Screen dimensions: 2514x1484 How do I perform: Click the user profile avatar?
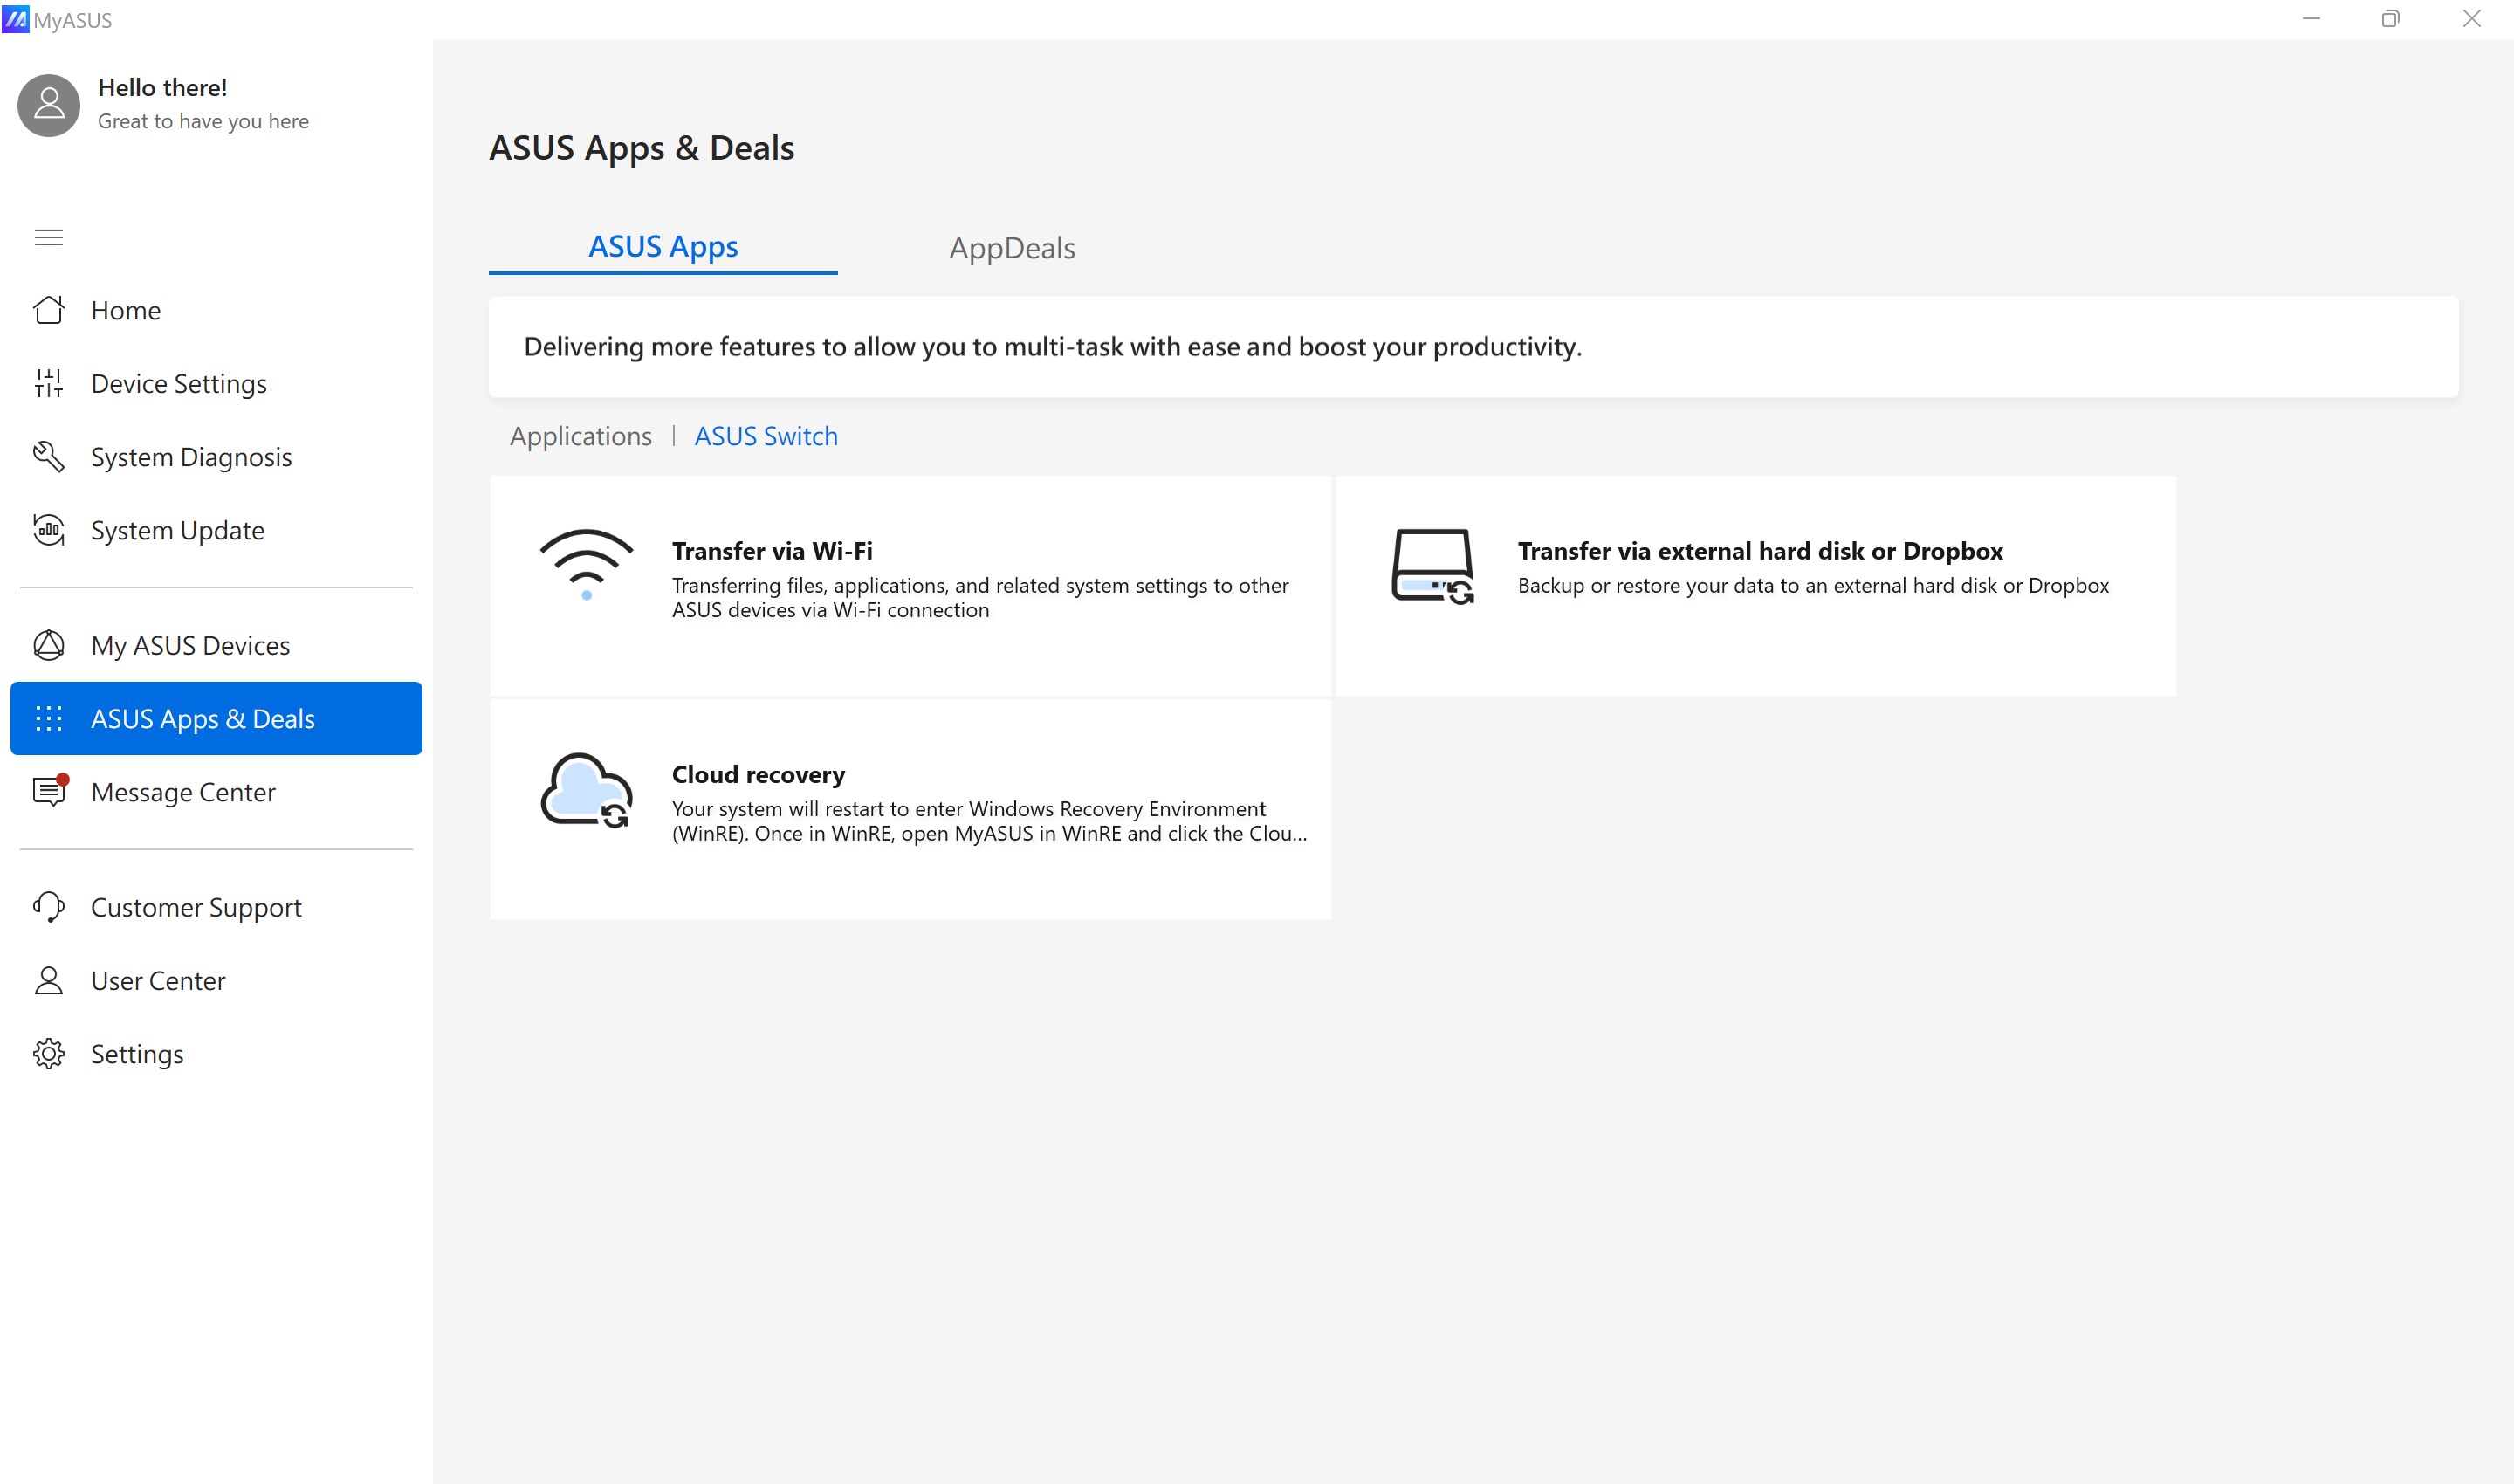tap(48, 104)
